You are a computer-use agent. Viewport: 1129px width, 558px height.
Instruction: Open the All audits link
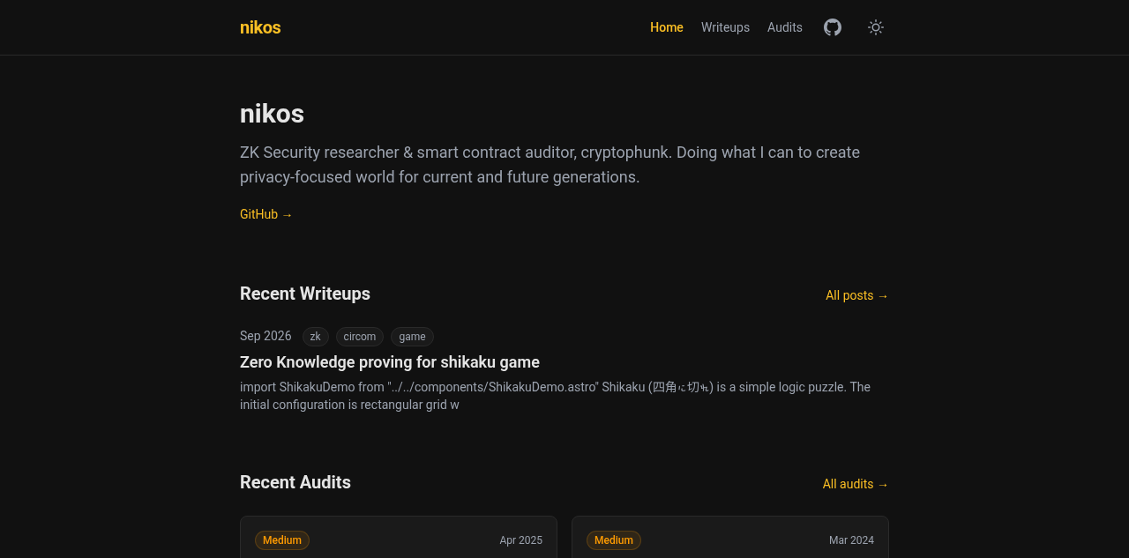(x=856, y=484)
